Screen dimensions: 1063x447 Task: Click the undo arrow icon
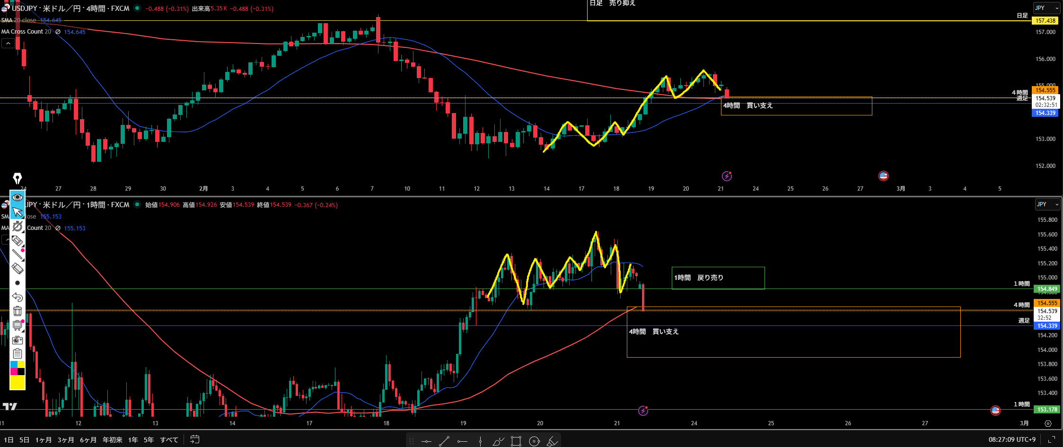(18, 297)
